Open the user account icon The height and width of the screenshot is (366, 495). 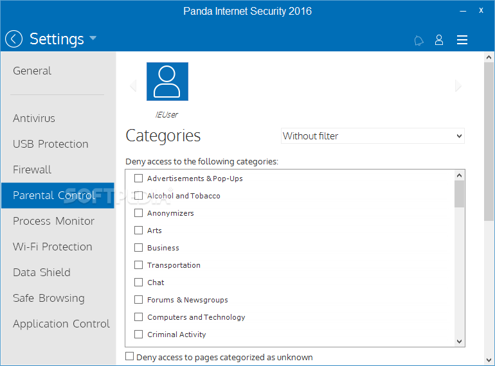click(439, 40)
